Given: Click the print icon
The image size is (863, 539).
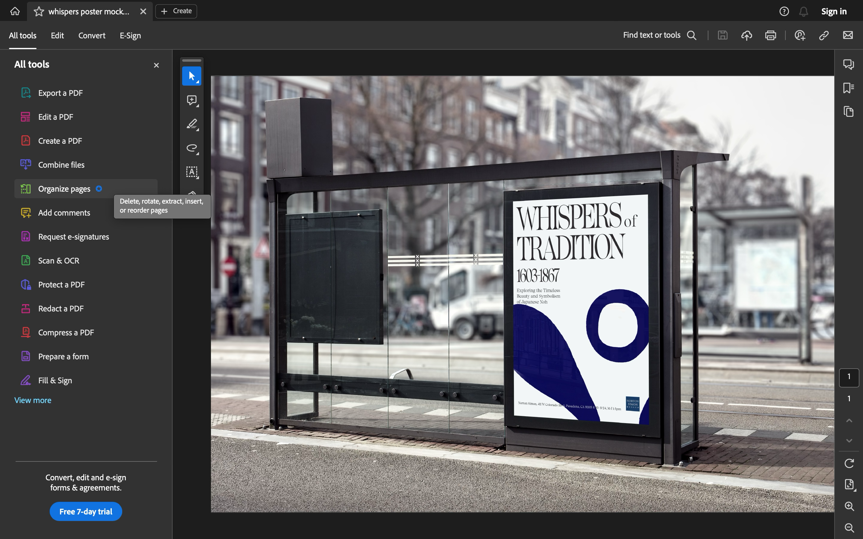Looking at the screenshot, I should pos(770,35).
